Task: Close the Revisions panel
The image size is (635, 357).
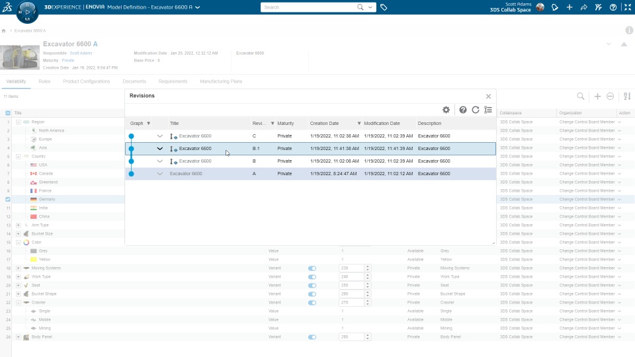Action: click(x=488, y=97)
